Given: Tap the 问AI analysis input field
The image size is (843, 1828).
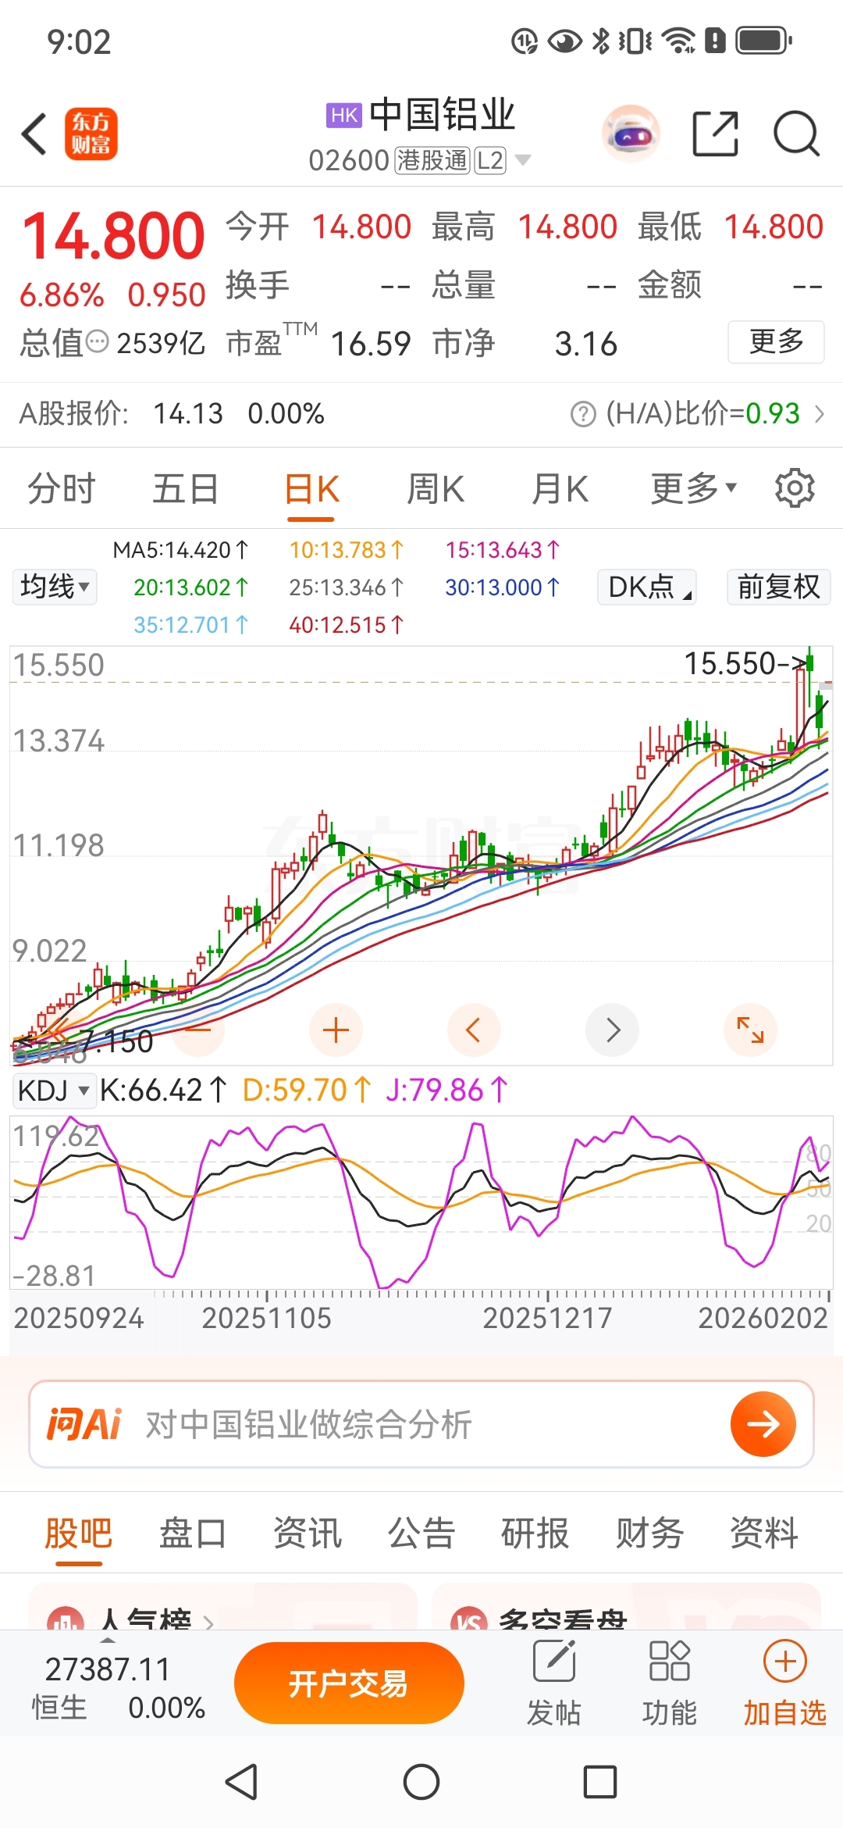Looking at the screenshot, I should tap(421, 1424).
